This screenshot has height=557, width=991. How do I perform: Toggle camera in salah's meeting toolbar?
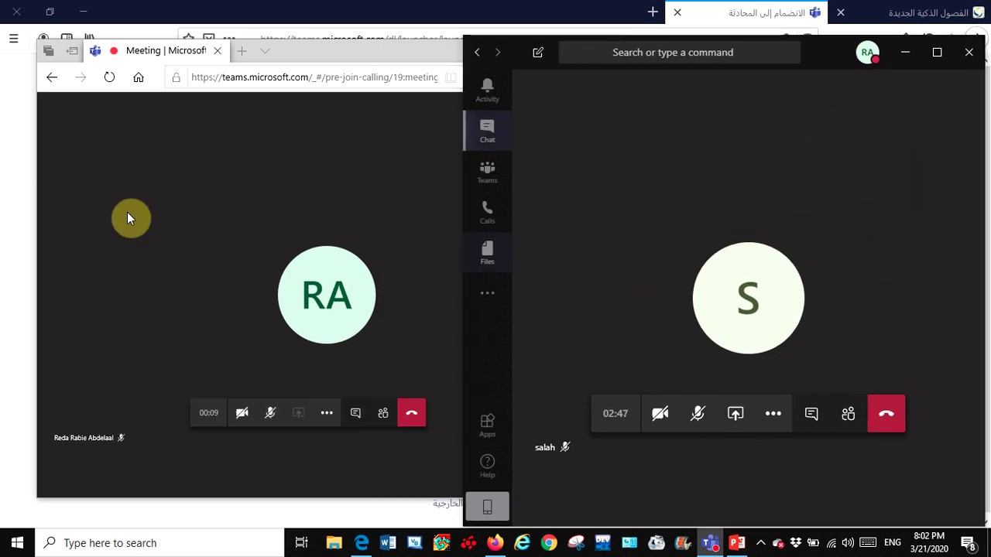pyautogui.click(x=660, y=414)
